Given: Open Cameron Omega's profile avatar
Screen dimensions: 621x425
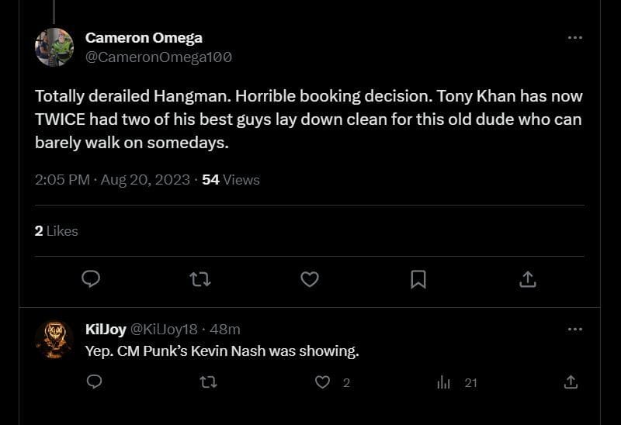Looking at the screenshot, I should pos(54,47).
